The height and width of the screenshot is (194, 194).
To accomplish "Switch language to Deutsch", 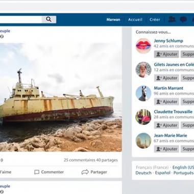I will [x=143, y=173].
